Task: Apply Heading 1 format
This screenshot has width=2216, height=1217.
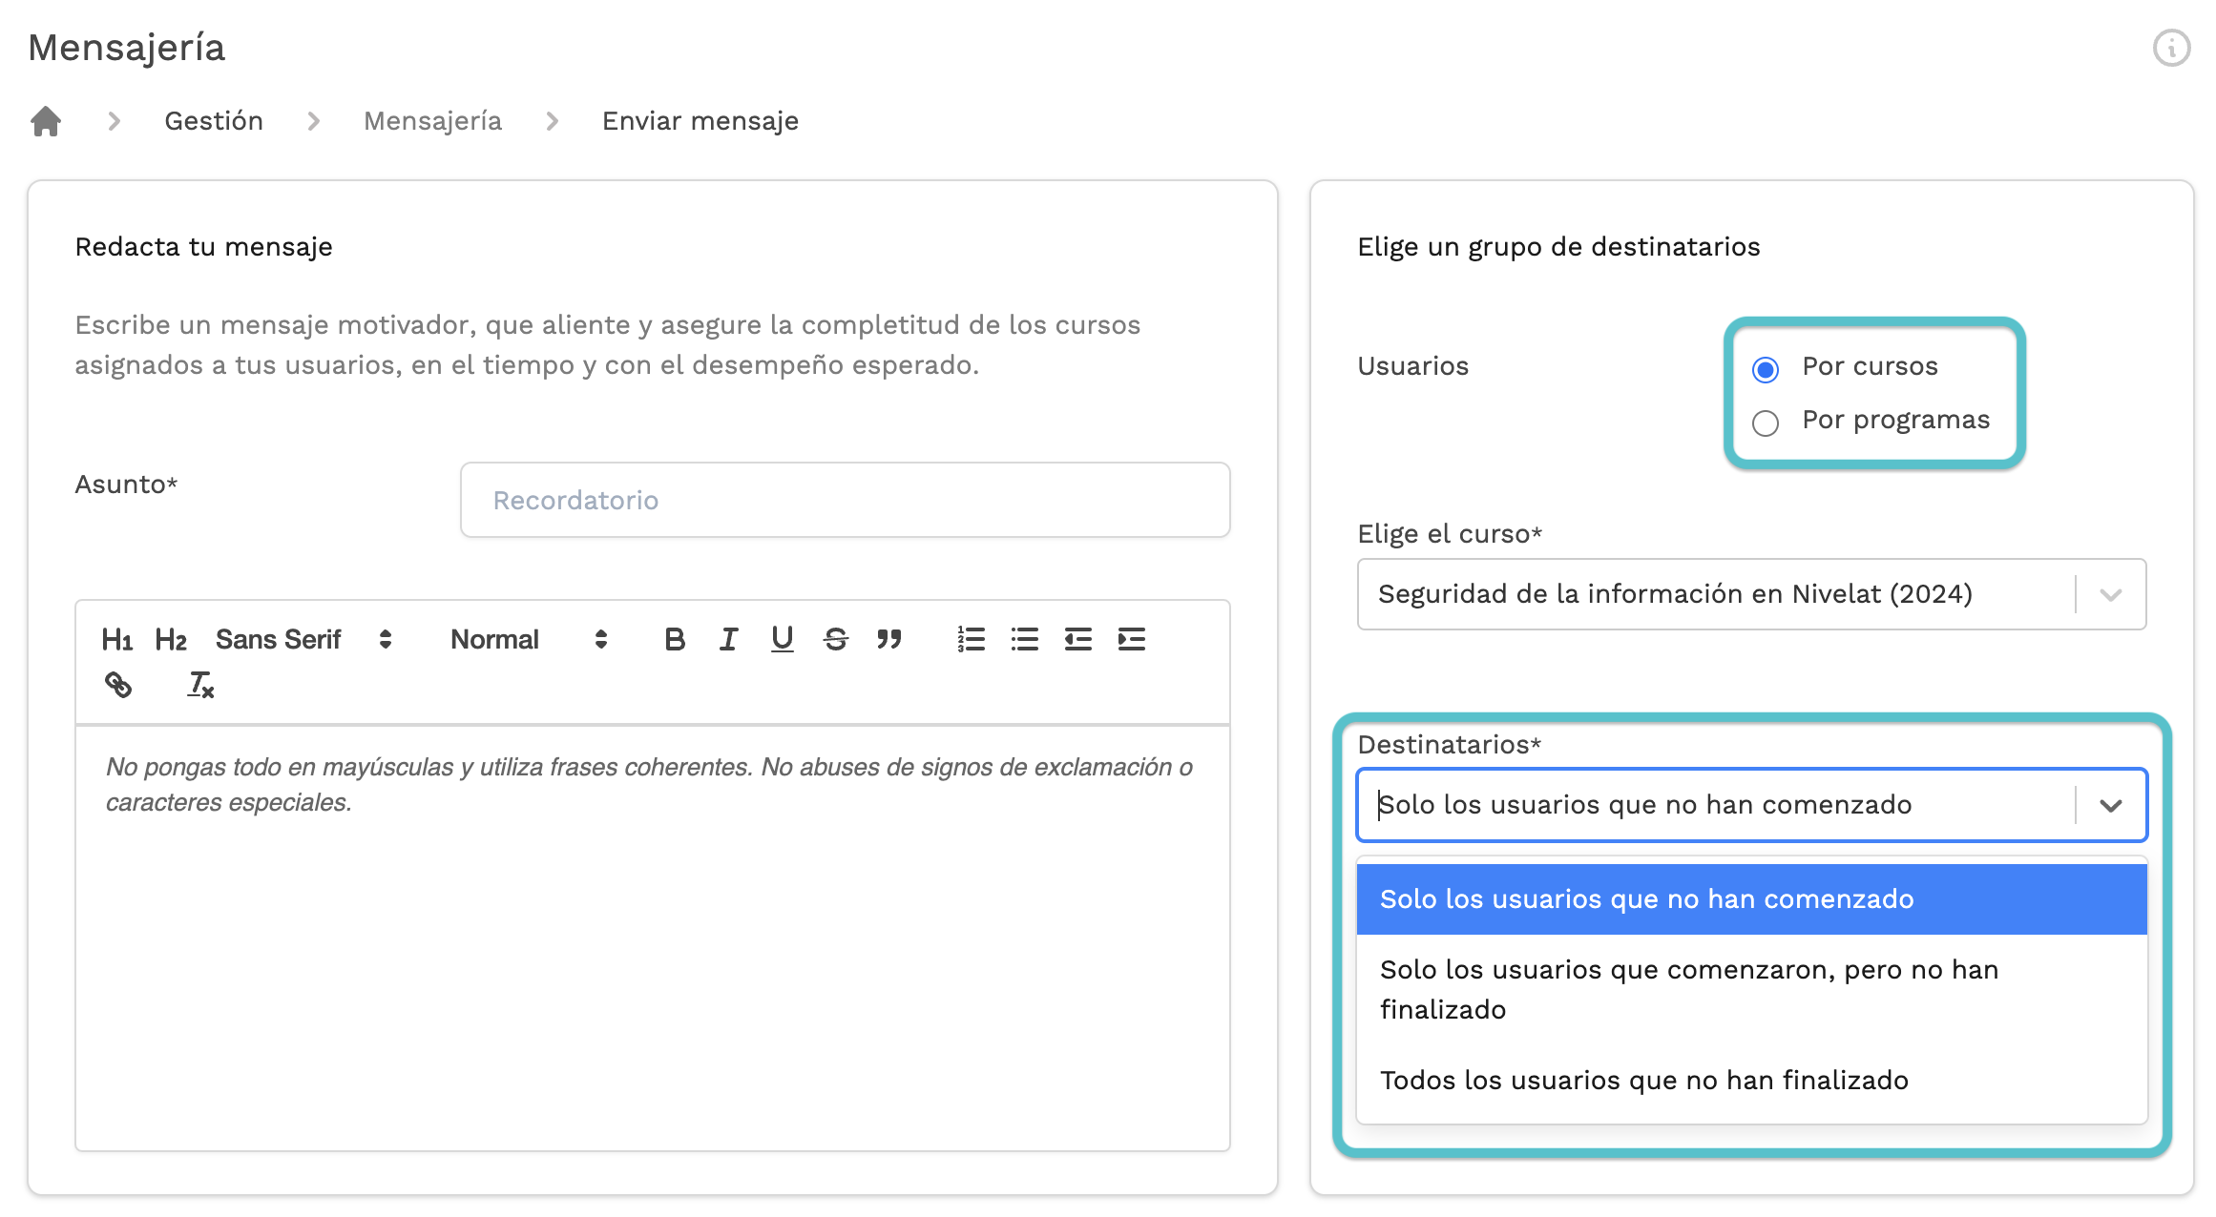Action: pyautogui.click(x=116, y=639)
